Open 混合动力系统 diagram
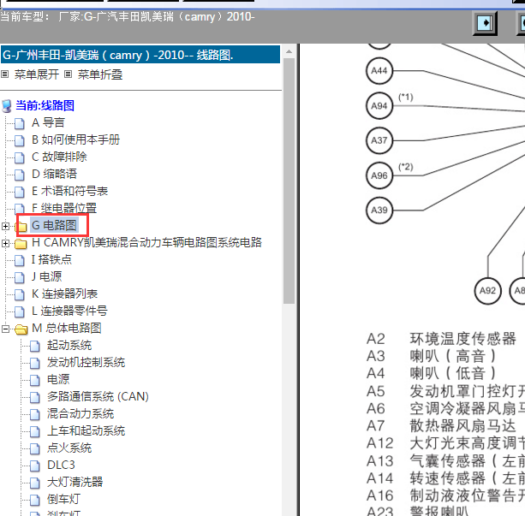The width and height of the screenshot is (525, 516). click(x=81, y=413)
